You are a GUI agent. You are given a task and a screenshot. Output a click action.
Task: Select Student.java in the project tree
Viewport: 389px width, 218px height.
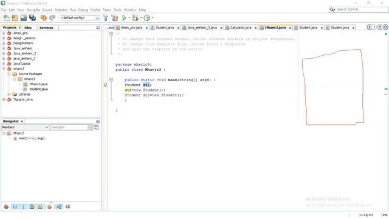(x=39, y=89)
